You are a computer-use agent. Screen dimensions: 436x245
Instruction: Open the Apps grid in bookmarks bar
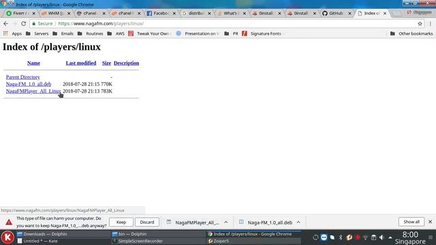pos(12,33)
